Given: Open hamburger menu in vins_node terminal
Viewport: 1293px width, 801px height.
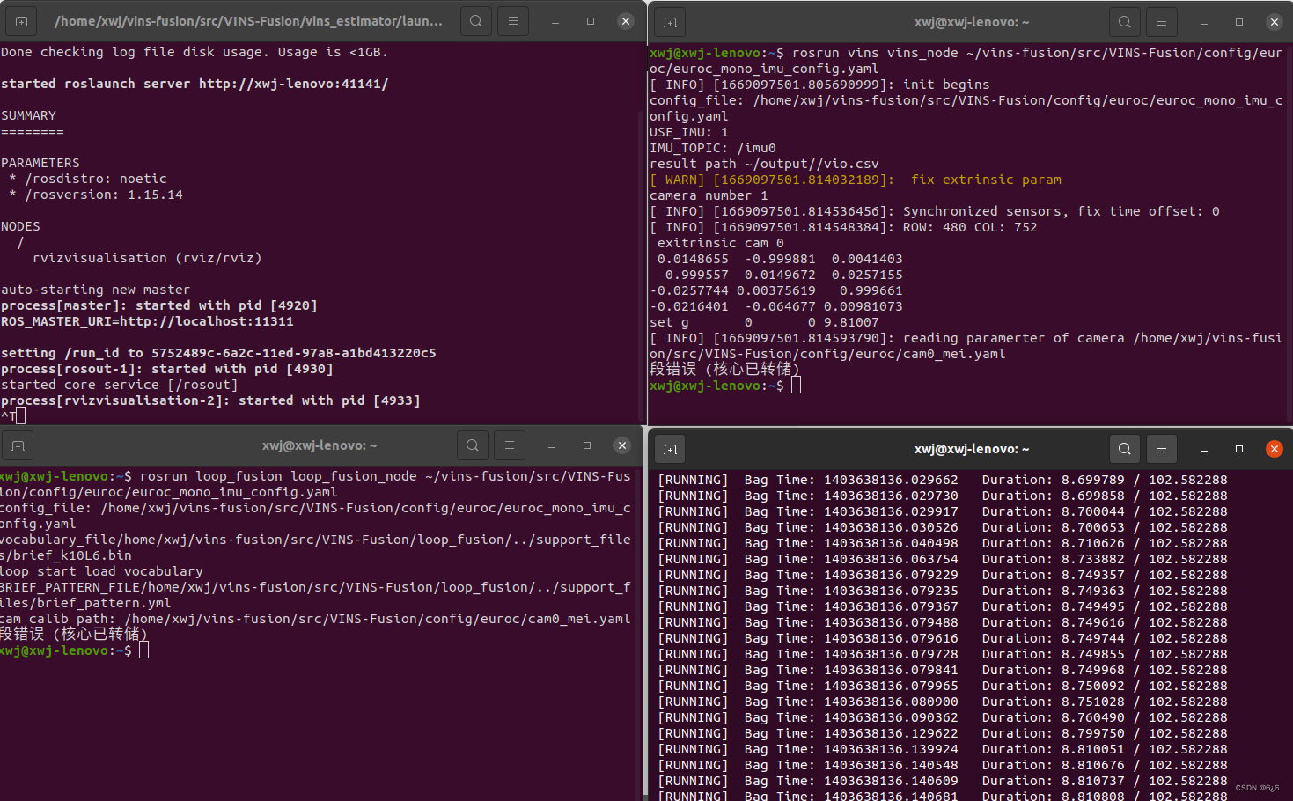Looking at the screenshot, I should 1162,22.
